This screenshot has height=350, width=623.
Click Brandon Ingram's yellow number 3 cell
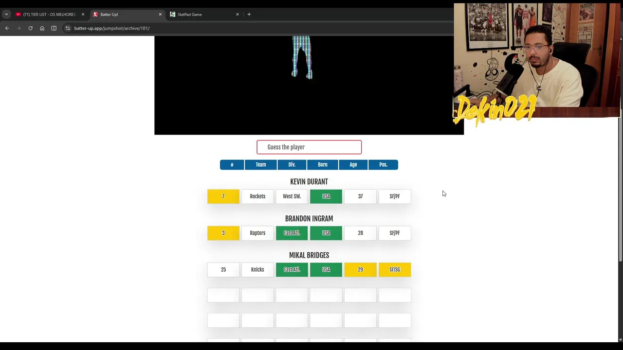point(223,233)
